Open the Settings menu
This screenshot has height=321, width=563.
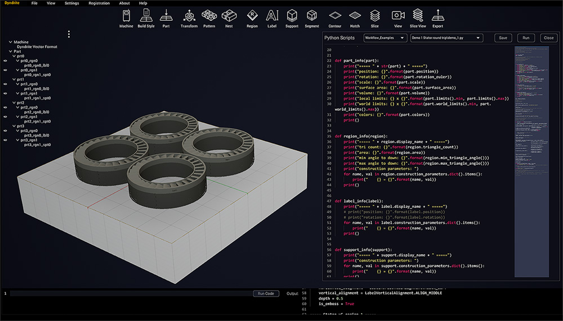pos(72,3)
